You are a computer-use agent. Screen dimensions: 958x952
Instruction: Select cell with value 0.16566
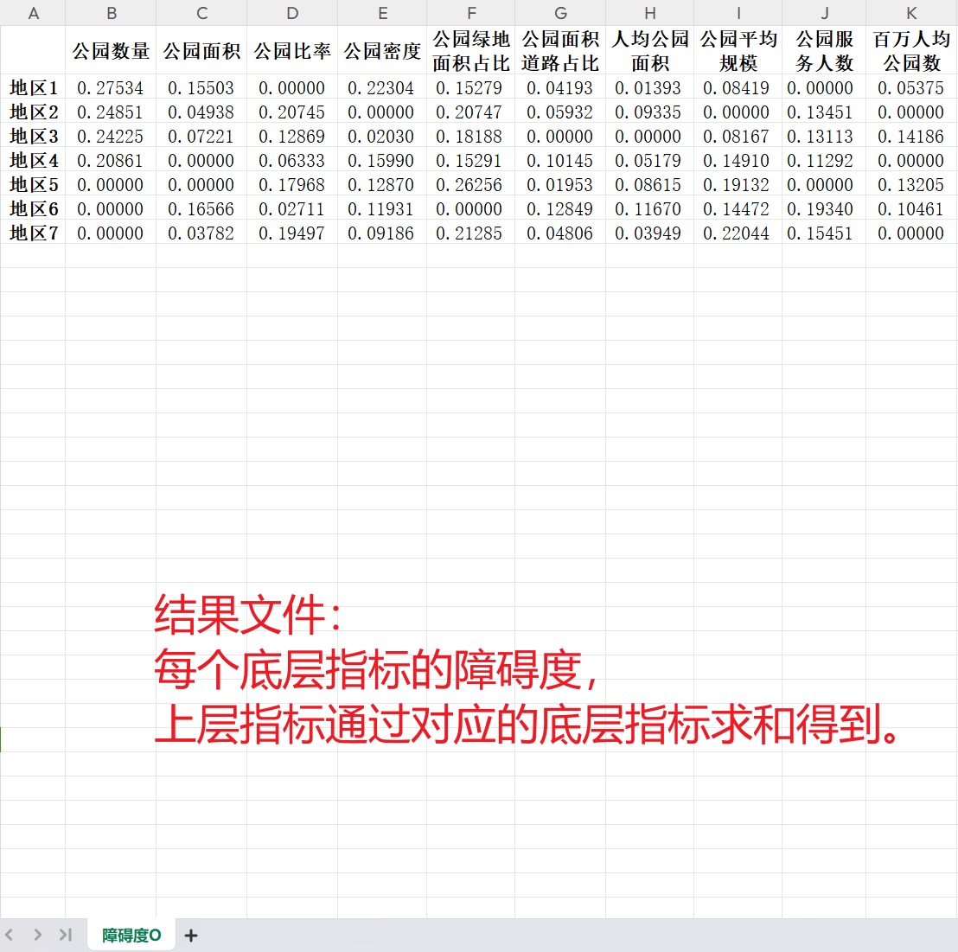pos(201,209)
